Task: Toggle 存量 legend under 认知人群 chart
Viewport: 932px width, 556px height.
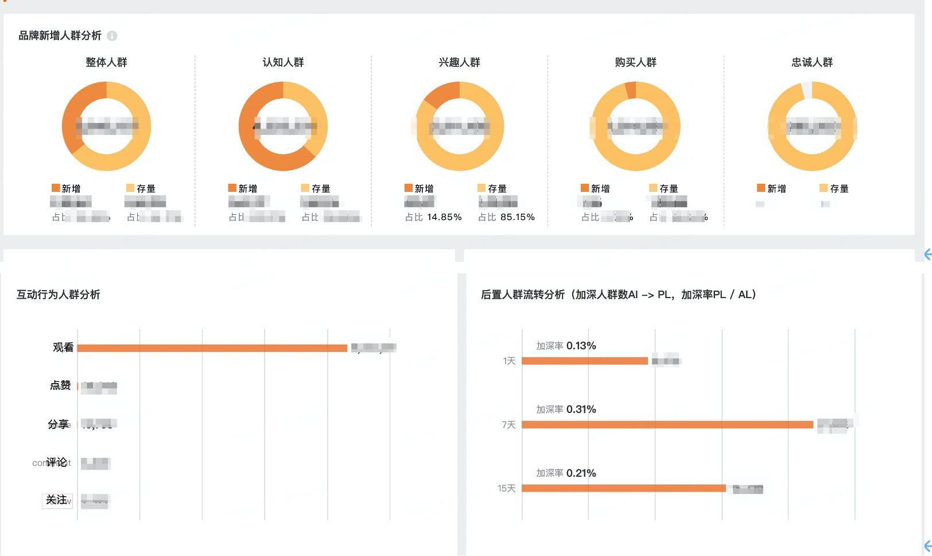Action: point(316,188)
